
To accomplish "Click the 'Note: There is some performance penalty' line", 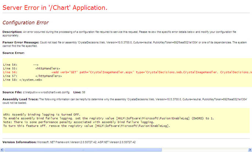I will coord(79,122).
